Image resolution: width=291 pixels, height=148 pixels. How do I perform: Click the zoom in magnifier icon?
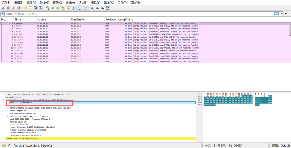pyautogui.click(x=92, y=8)
